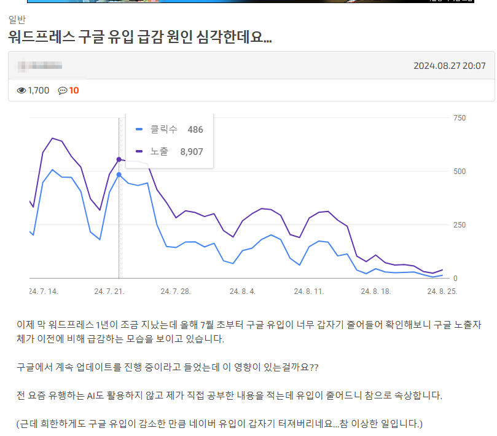
Task: Click the banner image at top
Action: pos(251,1)
